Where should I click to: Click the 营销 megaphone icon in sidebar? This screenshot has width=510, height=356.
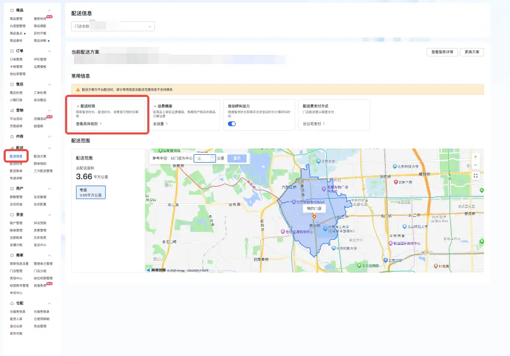[x=12, y=111]
